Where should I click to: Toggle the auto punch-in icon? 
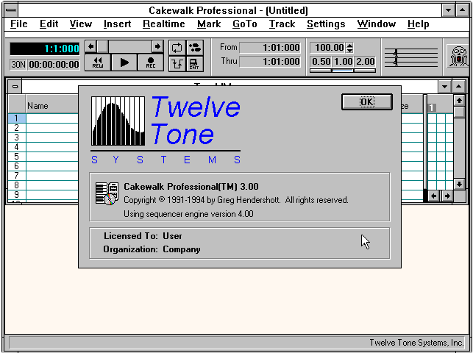coord(177,63)
